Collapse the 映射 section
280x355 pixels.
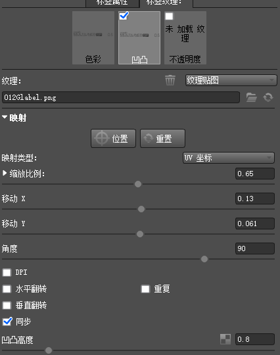(x=5, y=117)
